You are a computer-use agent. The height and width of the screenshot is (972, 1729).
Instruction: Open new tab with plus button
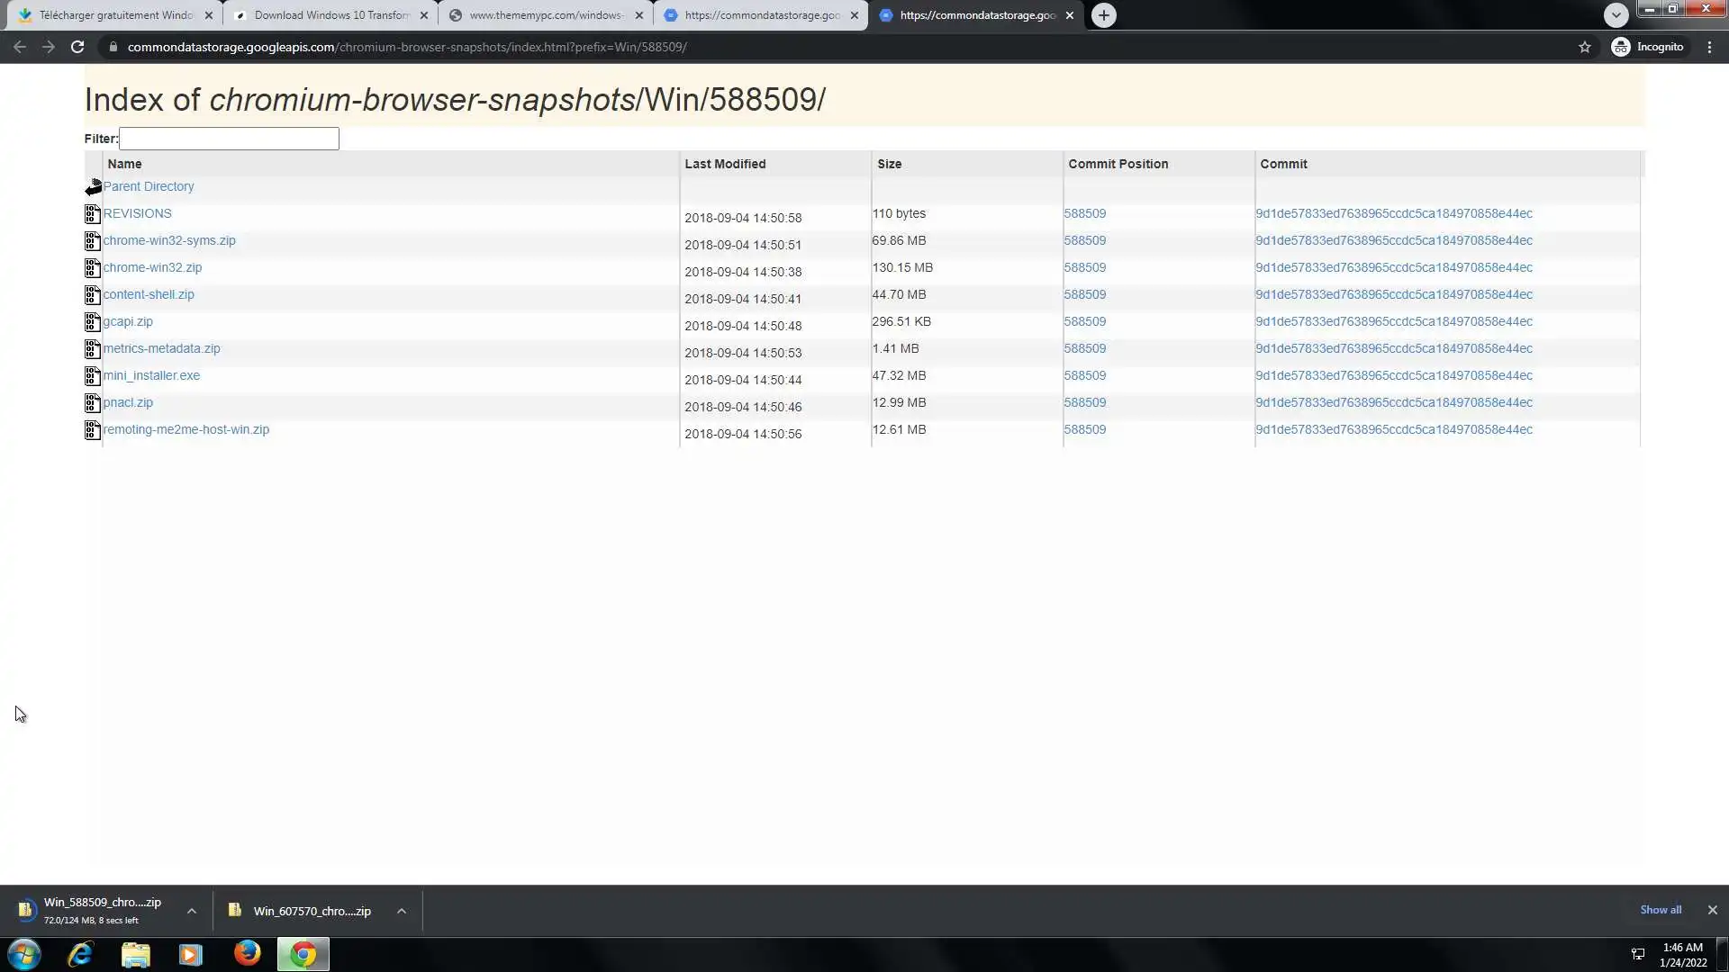click(x=1103, y=15)
